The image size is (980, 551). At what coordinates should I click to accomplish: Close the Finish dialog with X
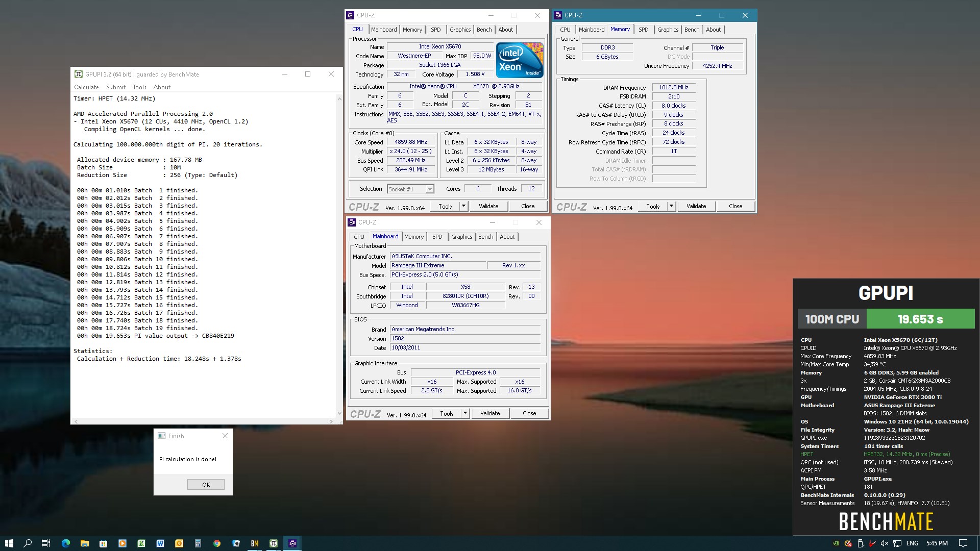(x=225, y=436)
